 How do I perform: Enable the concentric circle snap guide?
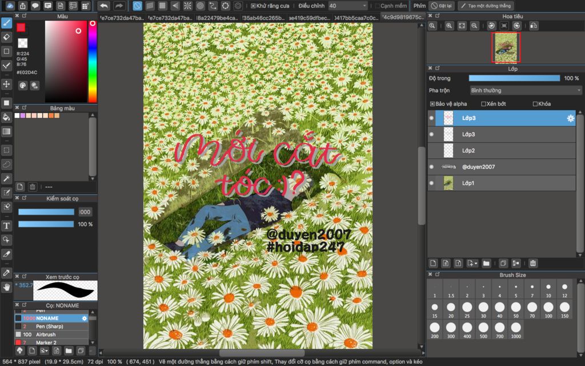201,6
